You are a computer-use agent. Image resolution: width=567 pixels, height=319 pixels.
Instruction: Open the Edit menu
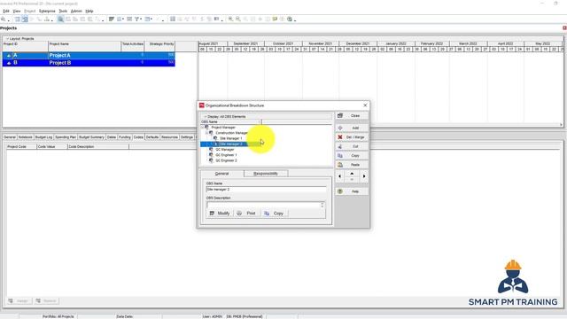coord(6,12)
